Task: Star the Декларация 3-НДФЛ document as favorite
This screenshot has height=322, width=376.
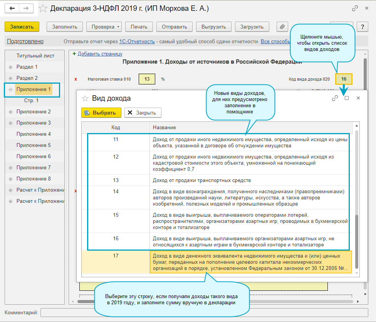Action: tap(43, 8)
